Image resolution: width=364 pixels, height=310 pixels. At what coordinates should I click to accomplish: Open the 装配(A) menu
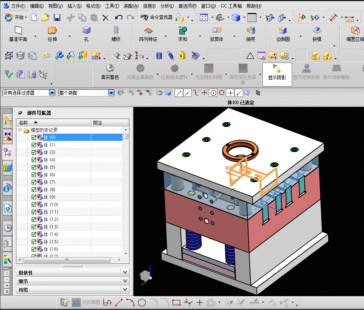pos(131,6)
